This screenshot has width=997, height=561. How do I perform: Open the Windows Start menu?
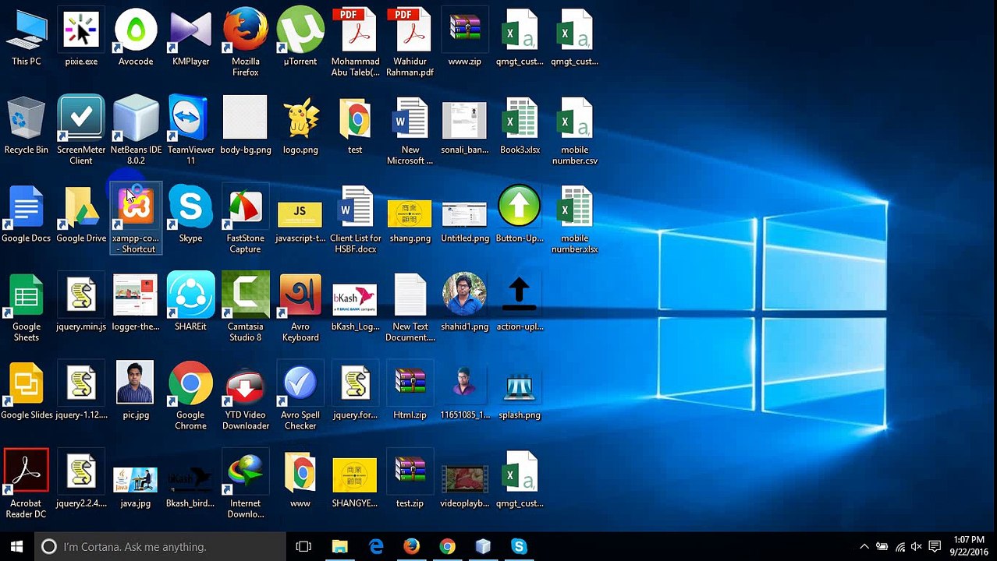(16, 547)
